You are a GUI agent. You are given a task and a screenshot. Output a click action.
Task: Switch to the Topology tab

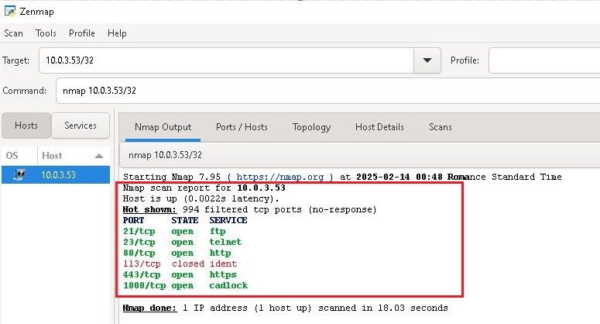click(x=311, y=127)
